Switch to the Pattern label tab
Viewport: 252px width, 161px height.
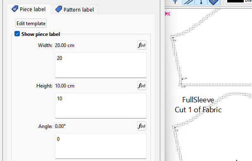(75, 9)
